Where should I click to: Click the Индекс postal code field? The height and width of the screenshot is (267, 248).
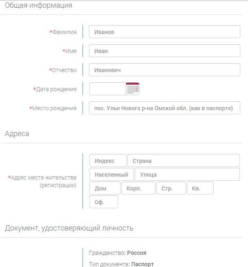point(108,160)
